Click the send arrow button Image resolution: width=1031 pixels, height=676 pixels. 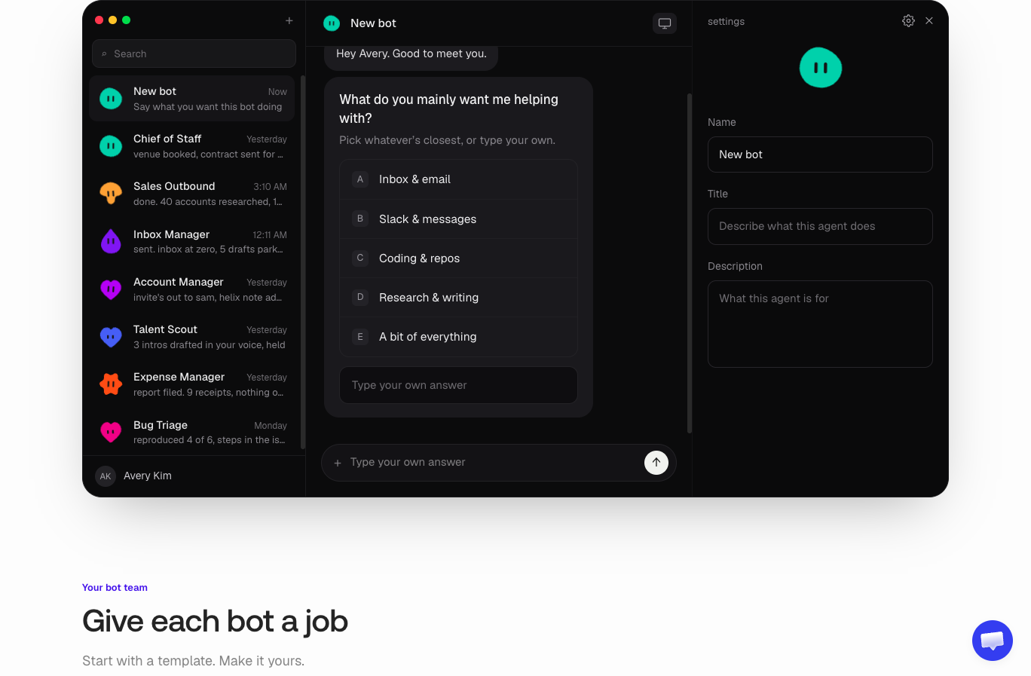pos(656,463)
